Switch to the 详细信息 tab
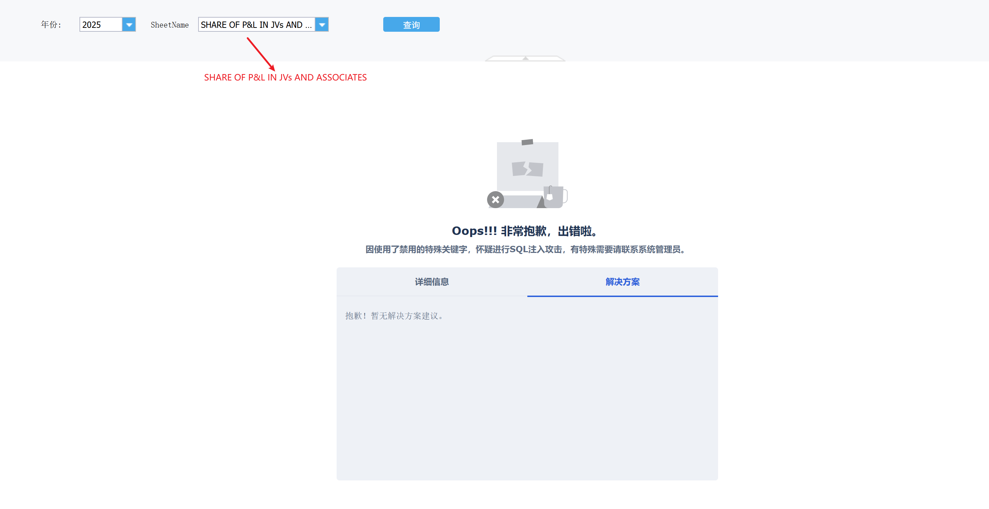The height and width of the screenshot is (509, 989). [432, 282]
